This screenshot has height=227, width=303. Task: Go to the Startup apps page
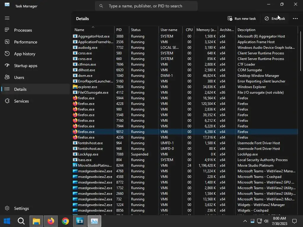[36, 66]
